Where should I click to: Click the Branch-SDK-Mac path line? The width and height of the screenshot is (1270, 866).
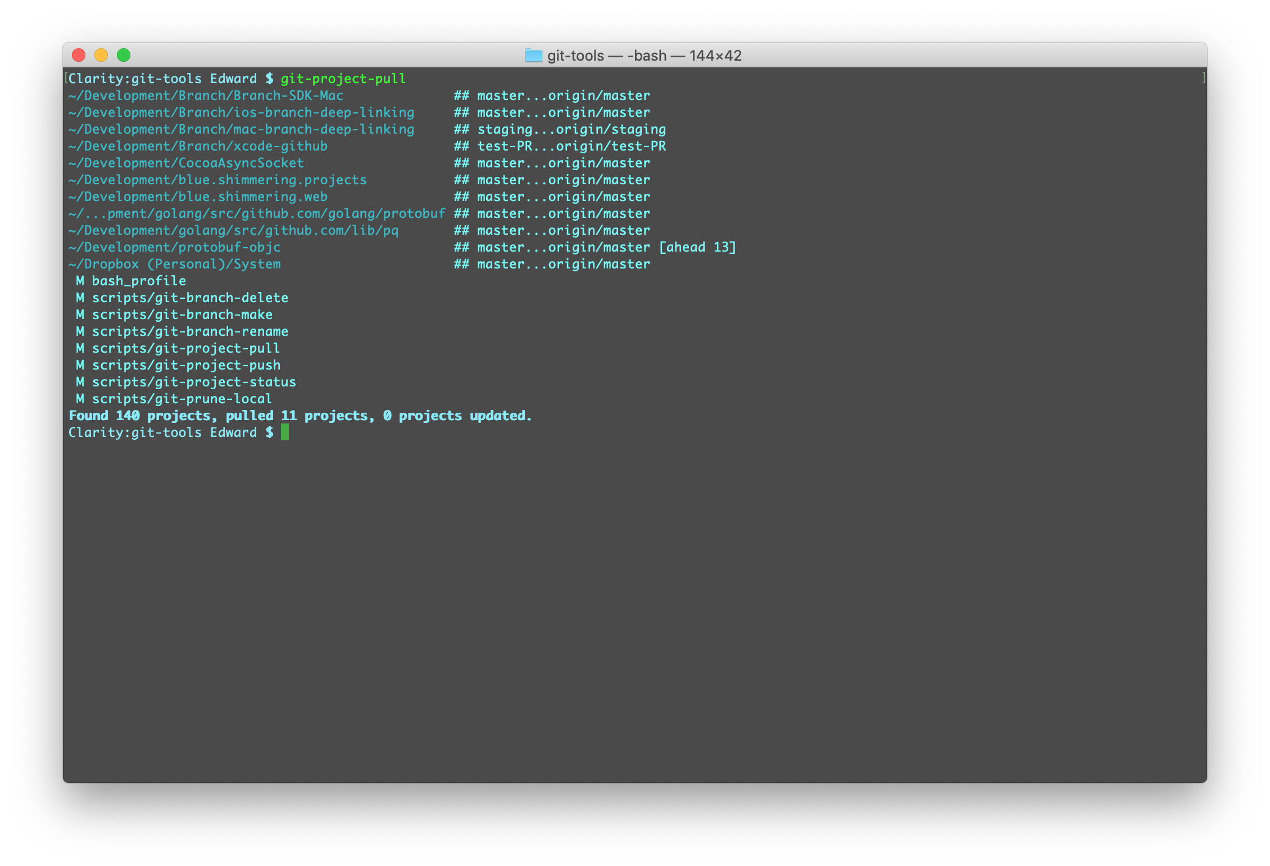pos(206,95)
